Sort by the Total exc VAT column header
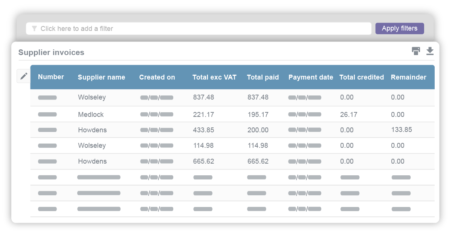This screenshot has width=452, height=236. click(x=214, y=77)
